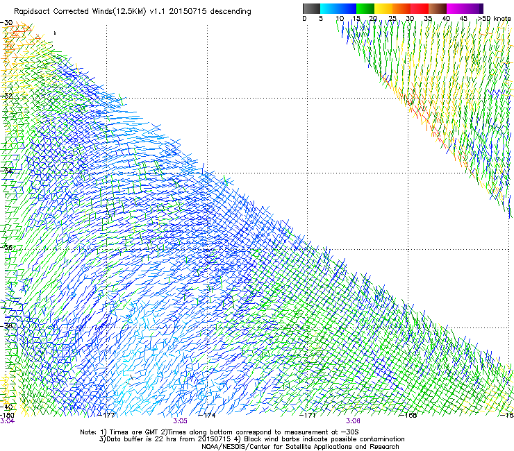Click the '35' tick label on the legend
Image resolution: width=514 pixels, height=451 pixels.
click(428, 19)
